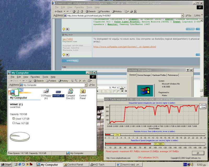Image resolution: width=209 pixels, height=167 pixels.
Task: Click the lightbulb icon under jax7480's post
Action: click(64, 55)
